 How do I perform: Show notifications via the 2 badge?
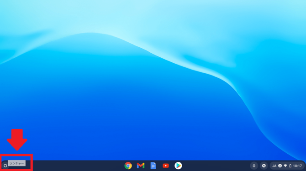[x=280, y=166]
